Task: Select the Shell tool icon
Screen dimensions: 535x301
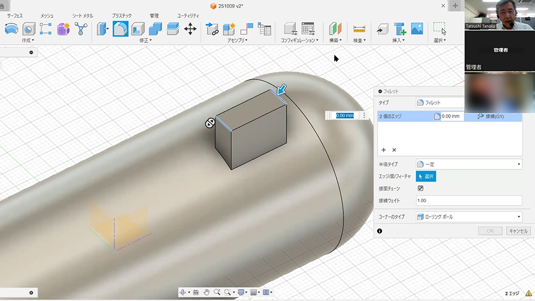Action: pyautogui.click(x=138, y=29)
